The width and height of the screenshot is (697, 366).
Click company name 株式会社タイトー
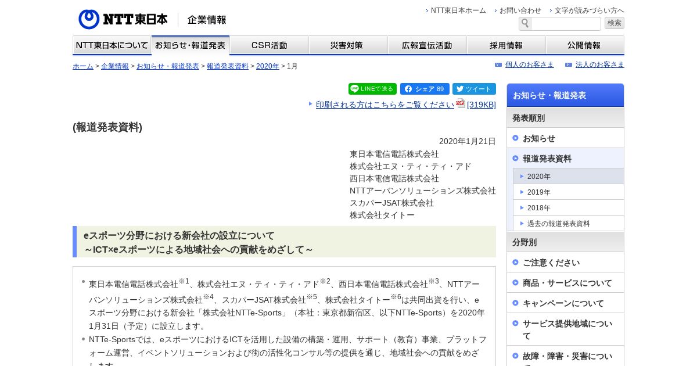pos(382,215)
